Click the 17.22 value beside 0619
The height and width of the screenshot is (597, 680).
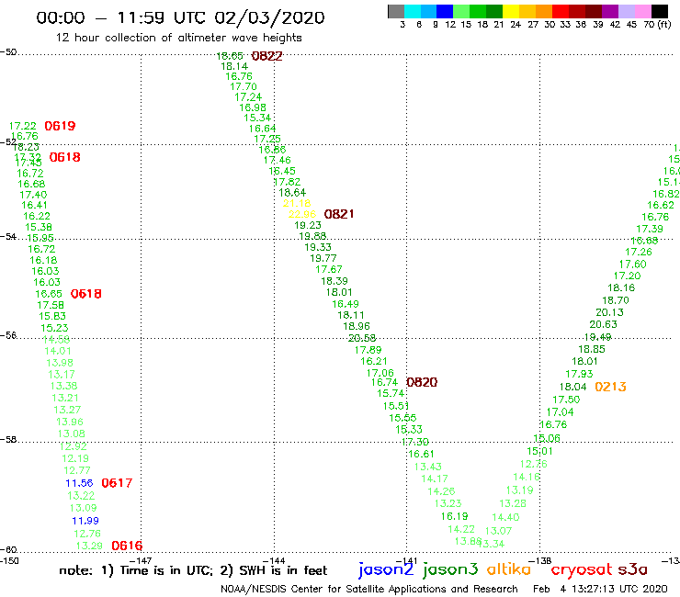pos(23,126)
